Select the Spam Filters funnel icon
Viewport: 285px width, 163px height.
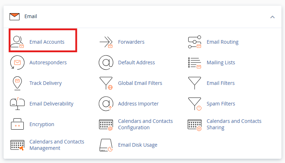tap(194, 104)
